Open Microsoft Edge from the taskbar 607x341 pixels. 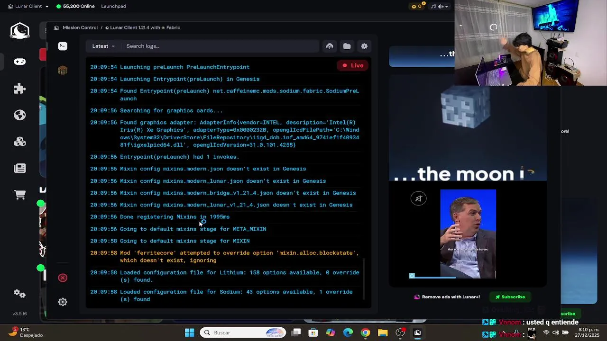click(348, 332)
